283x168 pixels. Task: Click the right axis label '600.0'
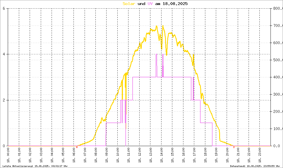[x=278, y=43]
